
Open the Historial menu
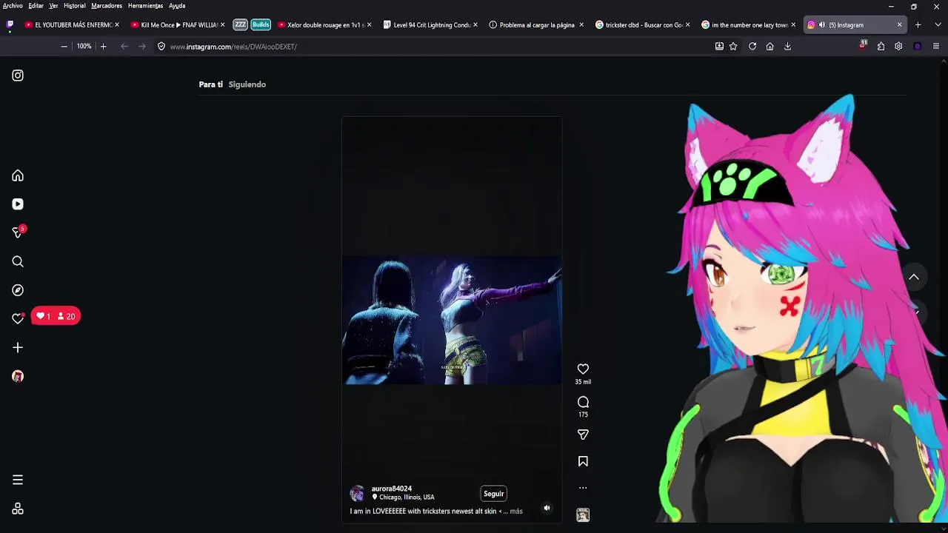tap(74, 6)
